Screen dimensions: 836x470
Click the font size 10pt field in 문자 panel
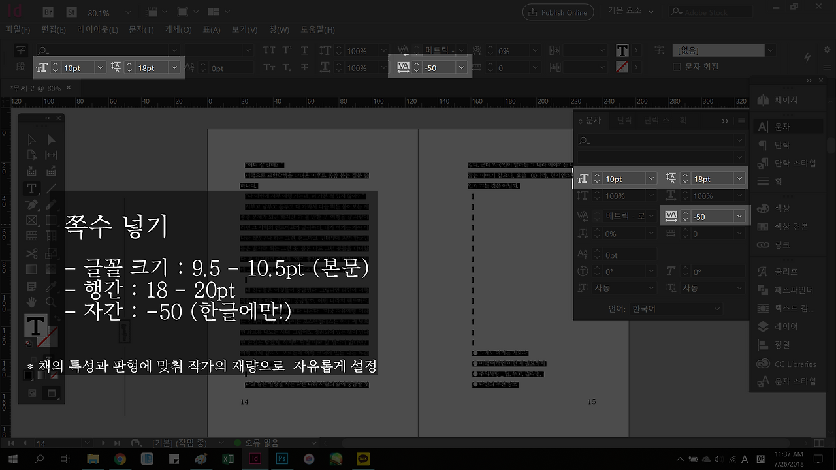[624, 178]
